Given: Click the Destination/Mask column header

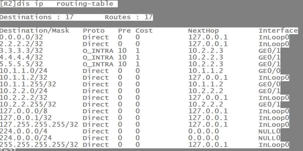Looking at the screenshot, I should (35, 31).
